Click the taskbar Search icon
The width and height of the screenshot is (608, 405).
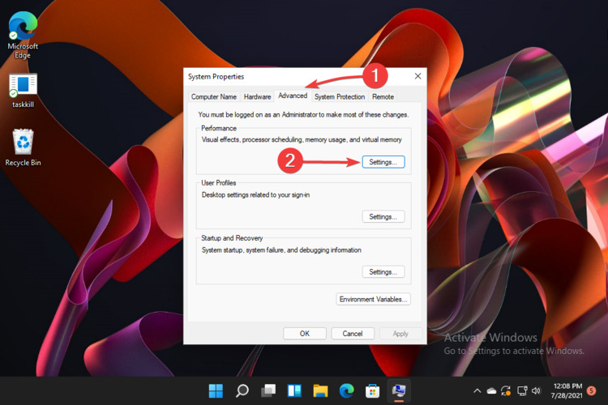[242, 391]
